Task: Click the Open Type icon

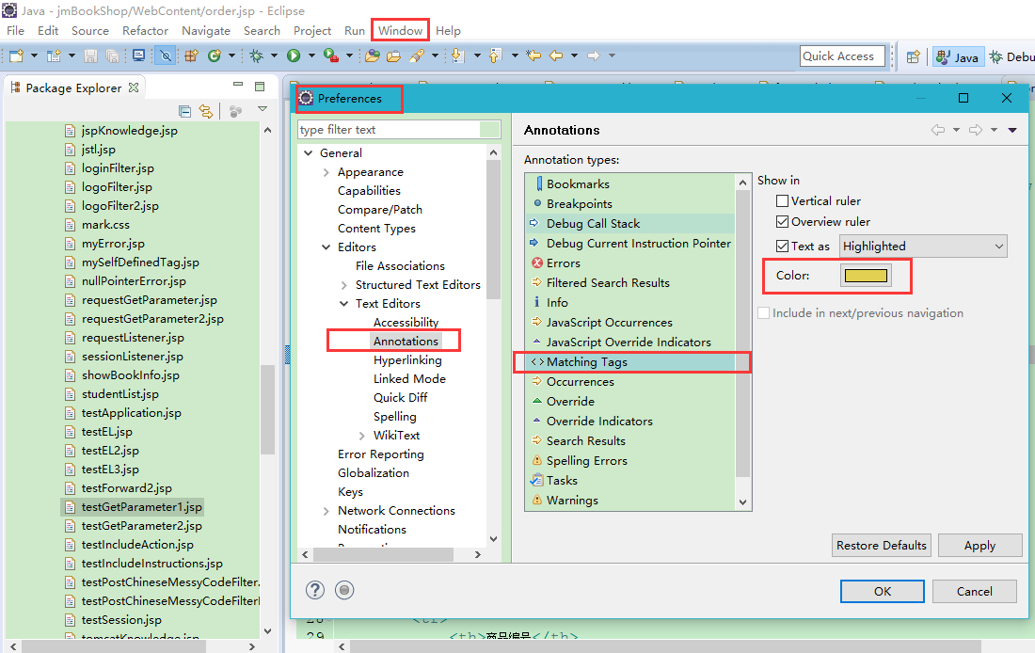Action: point(373,56)
